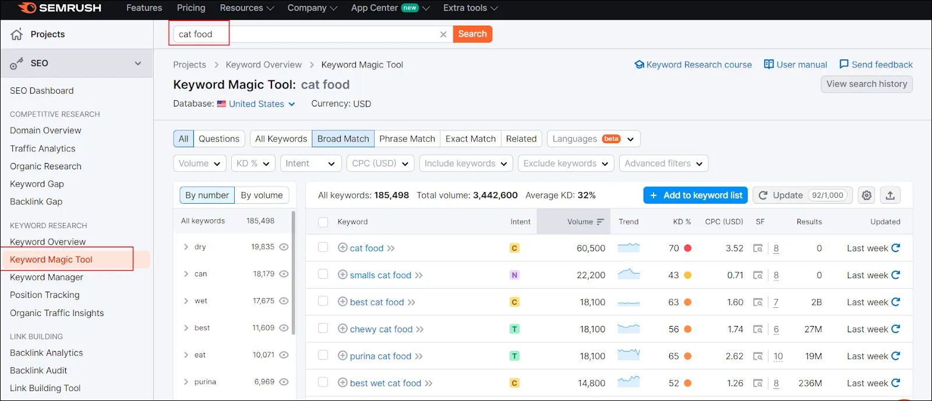Check the best cat food checkbox
This screenshot has height=401, width=932.
pos(323,301)
